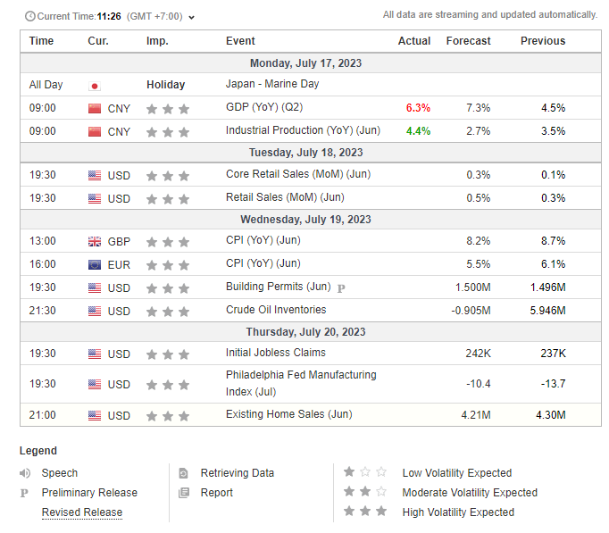Click the importance stars for Initial Jobless Claims
This screenshot has height=533, width=609.
click(168, 354)
